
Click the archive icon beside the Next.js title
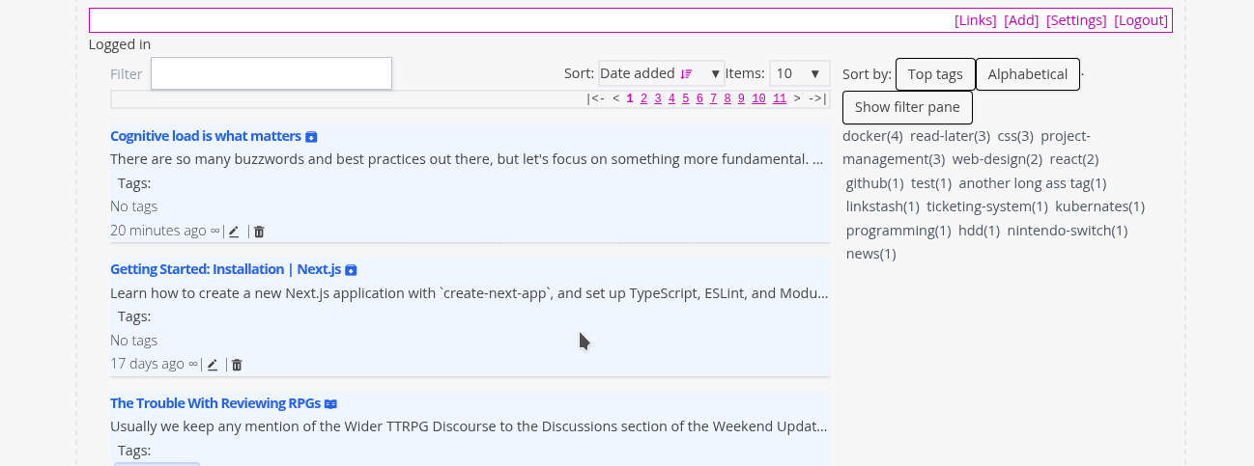pyautogui.click(x=351, y=270)
